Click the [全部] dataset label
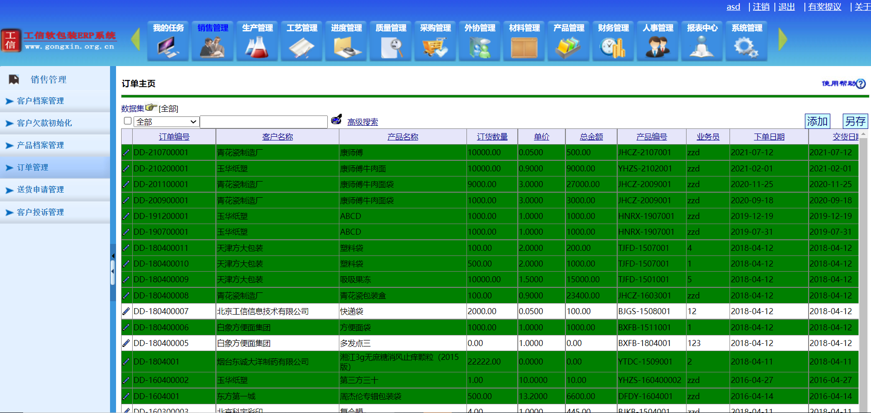The height and width of the screenshot is (413, 871). pyautogui.click(x=169, y=109)
